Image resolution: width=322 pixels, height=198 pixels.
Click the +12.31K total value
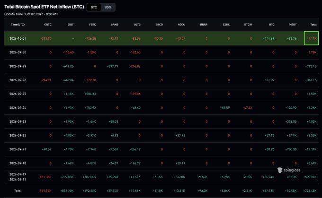(x=311, y=149)
